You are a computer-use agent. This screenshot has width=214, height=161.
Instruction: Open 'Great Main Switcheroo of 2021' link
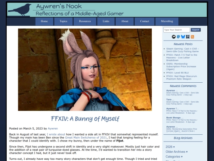pyautogui.click(x=86, y=138)
